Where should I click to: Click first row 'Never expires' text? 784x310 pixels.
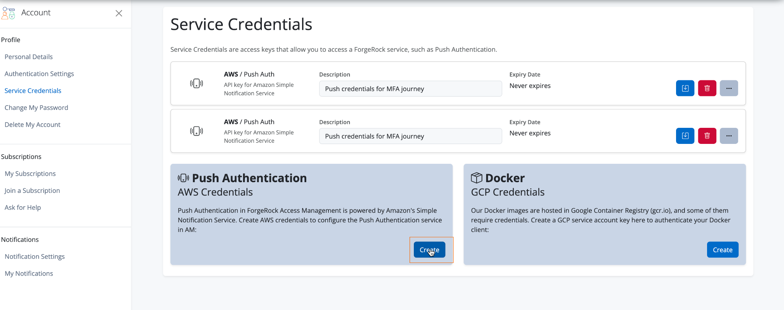[530, 86]
